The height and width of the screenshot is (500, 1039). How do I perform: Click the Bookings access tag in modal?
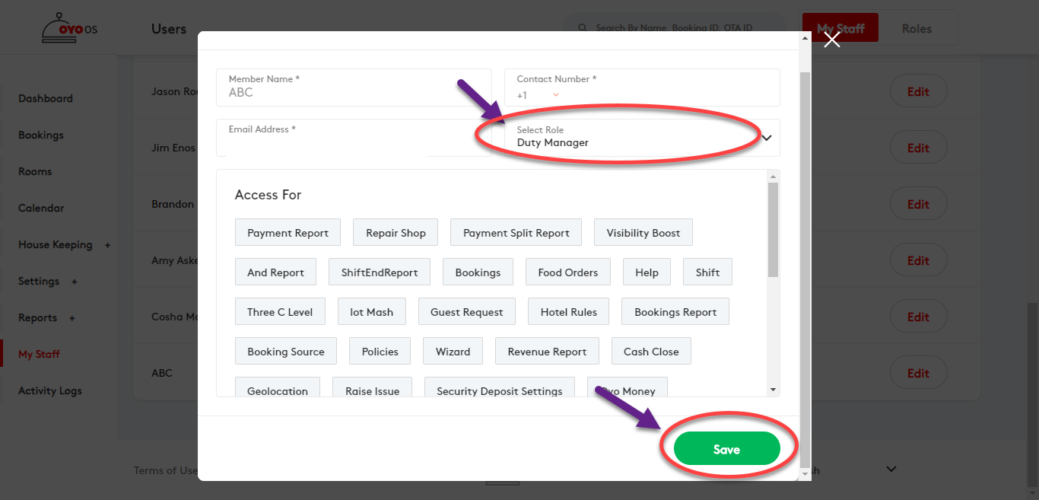pyautogui.click(x=478, y=272)
